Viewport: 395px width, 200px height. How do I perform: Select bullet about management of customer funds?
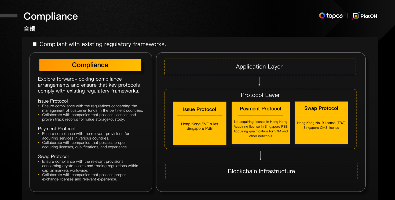click(93, 108)
